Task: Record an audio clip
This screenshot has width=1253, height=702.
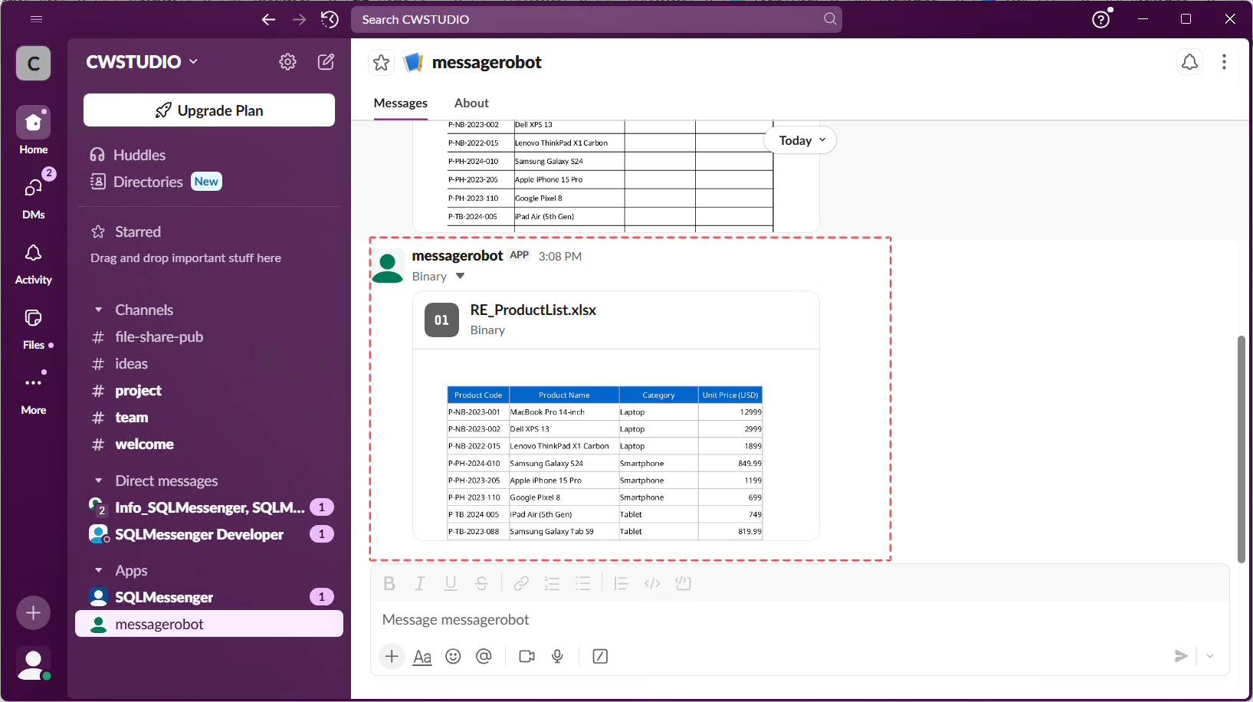Action: [557, 656]
